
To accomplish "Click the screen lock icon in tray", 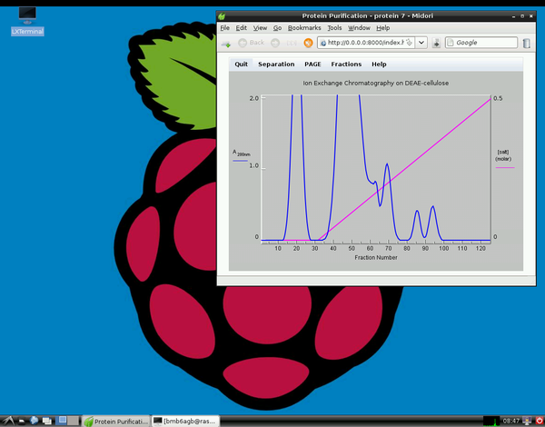I will click(x=527, y=421).
